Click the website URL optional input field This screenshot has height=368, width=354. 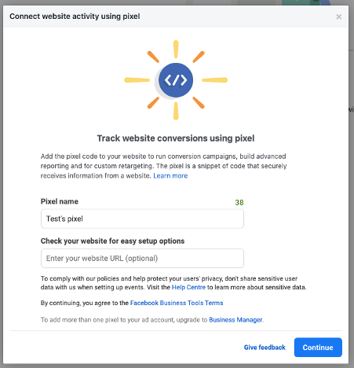142,258
